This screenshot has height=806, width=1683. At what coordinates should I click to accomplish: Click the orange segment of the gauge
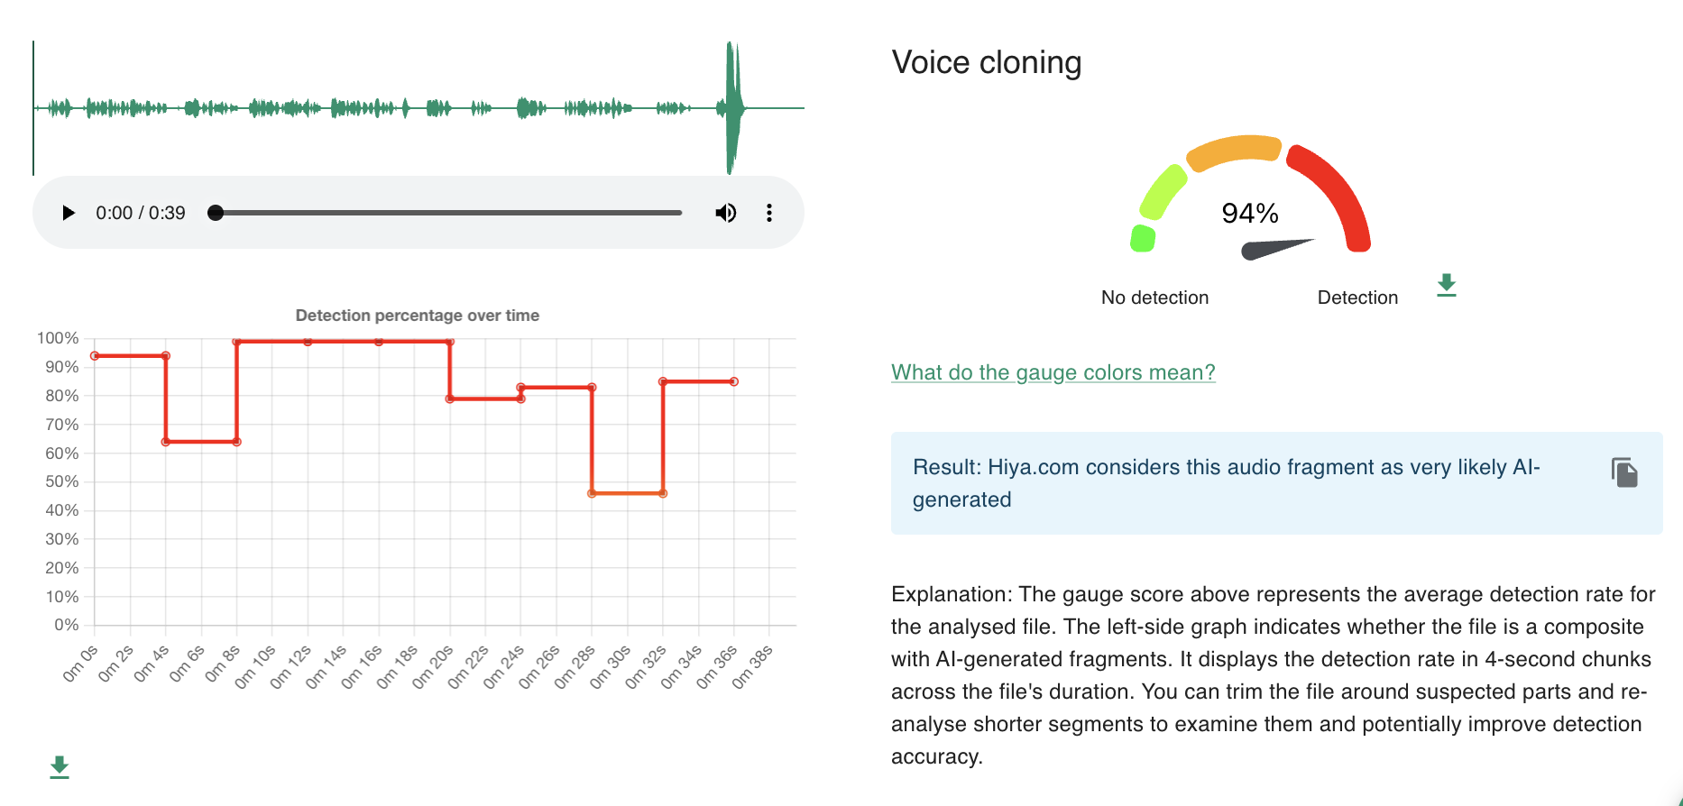(x=1235, y=151)
